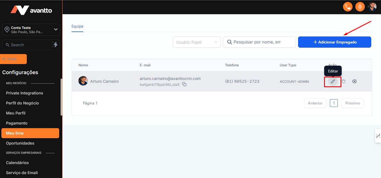Edit Arturo Carneiro with pencil icon

[333, 82]
